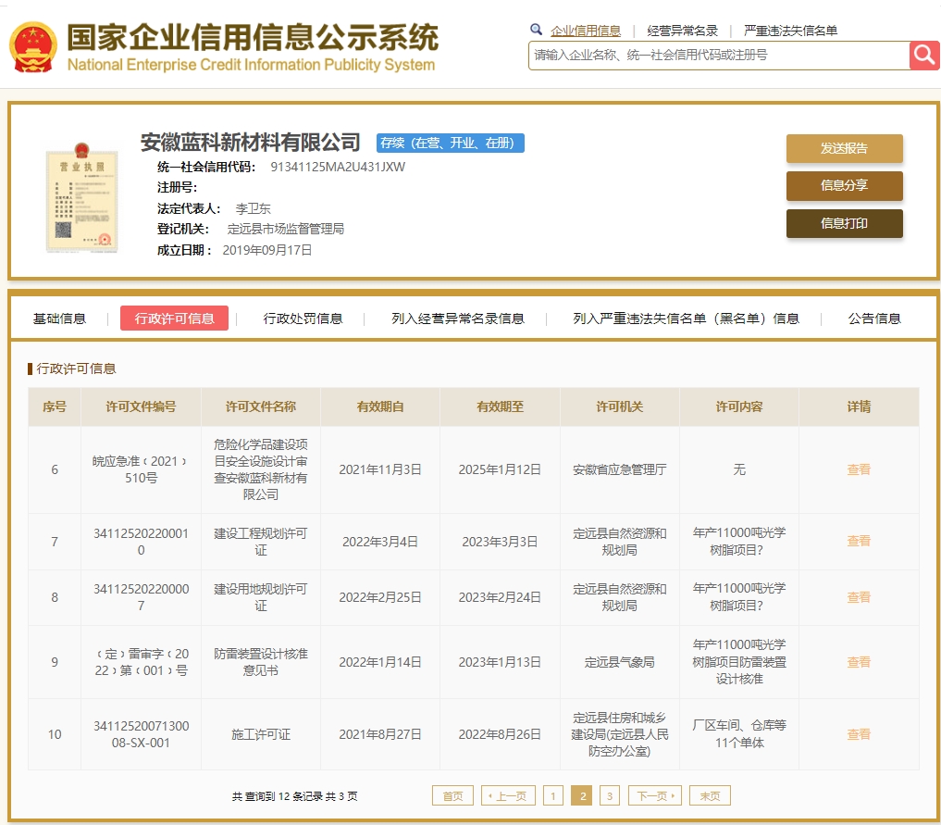Go to 上一页 previous page
This screenshot has width=941, height=825.
[x=508, y=795]
